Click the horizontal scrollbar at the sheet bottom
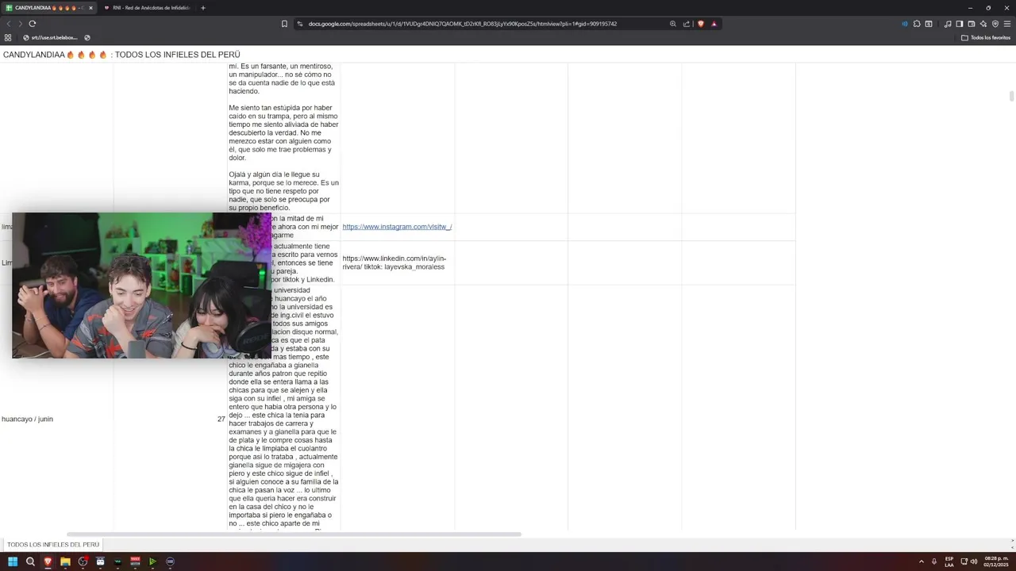The height and width of the screenshot is (571, 1016). (x=294, y=535)
